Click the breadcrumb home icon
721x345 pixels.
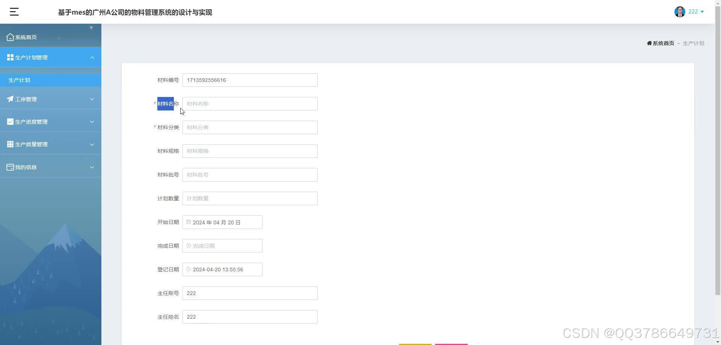coord(649,43)
